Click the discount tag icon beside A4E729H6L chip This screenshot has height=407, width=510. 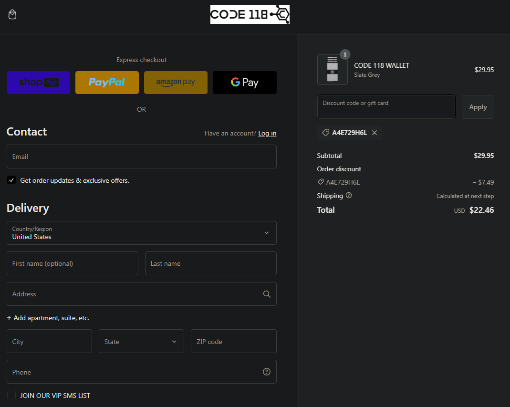click(x=325, y=133)
